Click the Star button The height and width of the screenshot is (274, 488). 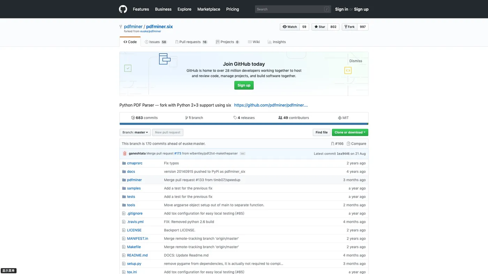point(320,27)
